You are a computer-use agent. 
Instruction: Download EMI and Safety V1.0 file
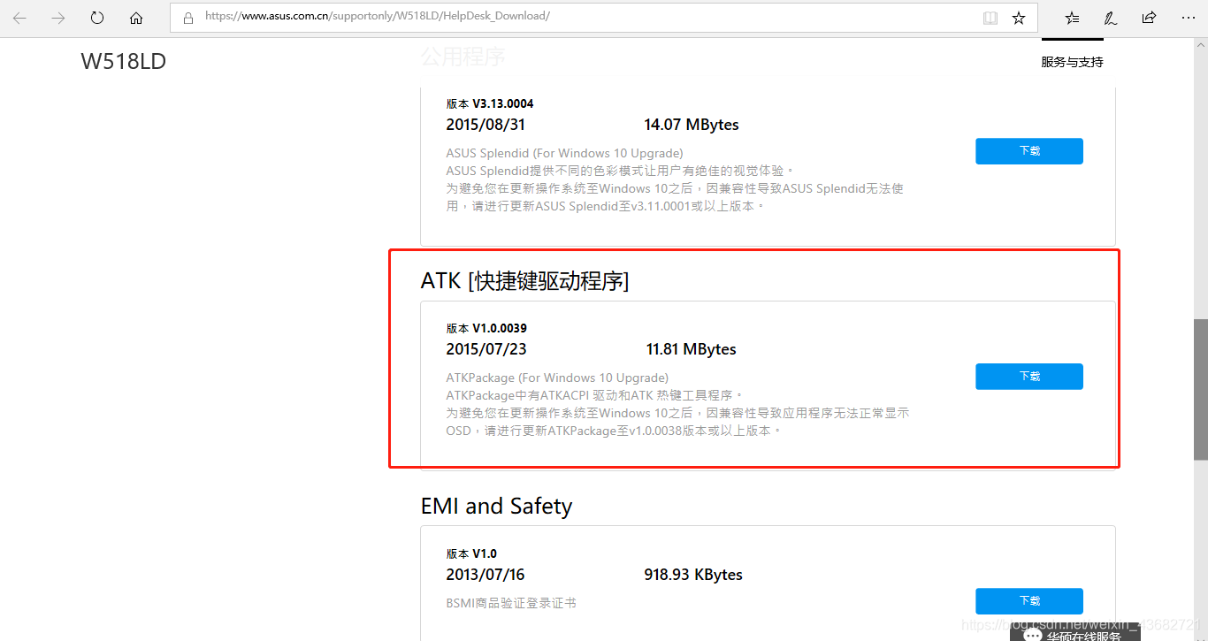pos(1029,601)
